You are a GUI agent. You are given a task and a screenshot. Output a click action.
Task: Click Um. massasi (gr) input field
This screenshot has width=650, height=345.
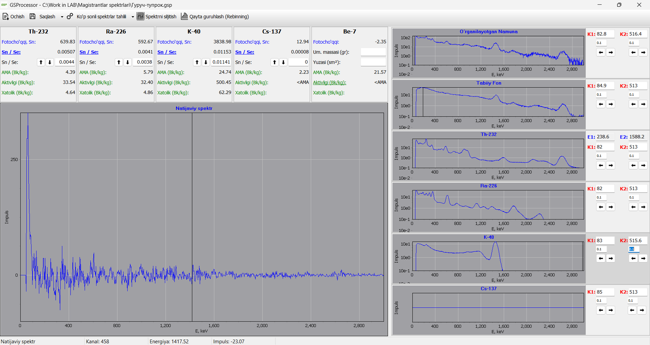pyautogui.click(x=373, y=52)
